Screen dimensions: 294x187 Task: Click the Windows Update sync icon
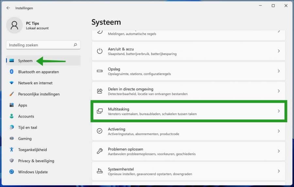coord(12,172)
